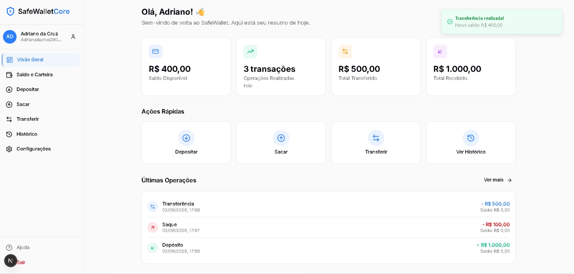This screenshot has width=574, height=274.
Task: Click the Sacar quick-action card label
Action: click(x=281, y=152)
